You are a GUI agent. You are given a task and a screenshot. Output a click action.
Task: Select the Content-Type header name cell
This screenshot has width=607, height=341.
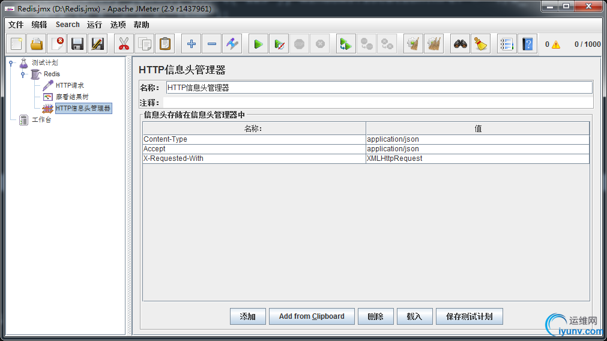254,139
